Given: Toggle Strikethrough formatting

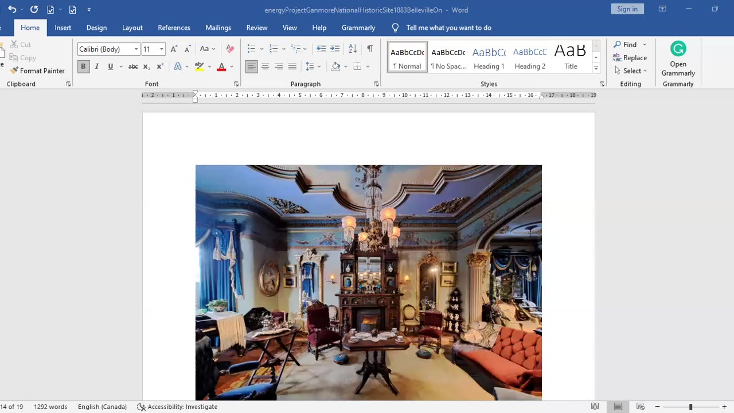Looking at the screenshot, I should tap(132, 67).
